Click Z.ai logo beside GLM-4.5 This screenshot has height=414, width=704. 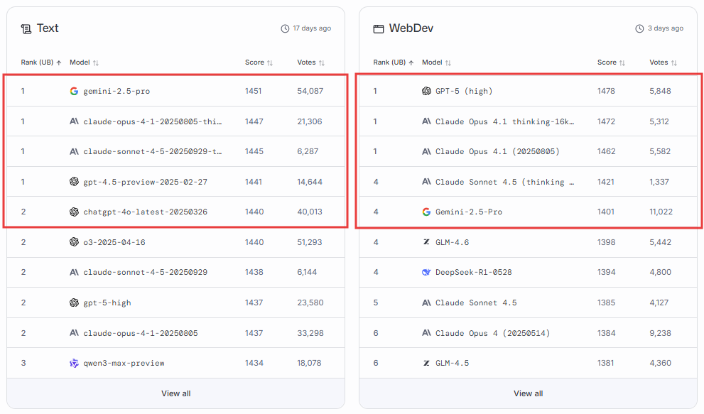(426, 363)
